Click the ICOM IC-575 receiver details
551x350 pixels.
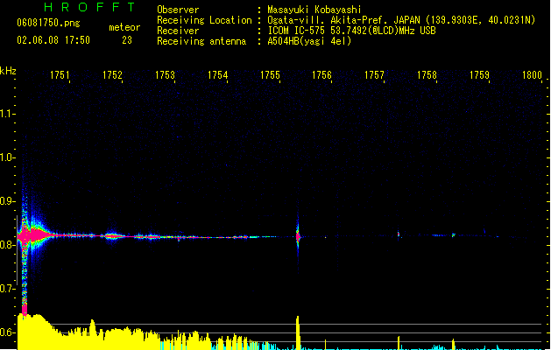click(x=352, y=31)
